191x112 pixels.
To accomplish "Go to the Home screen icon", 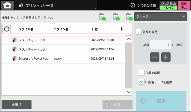I will coord(8,5).
